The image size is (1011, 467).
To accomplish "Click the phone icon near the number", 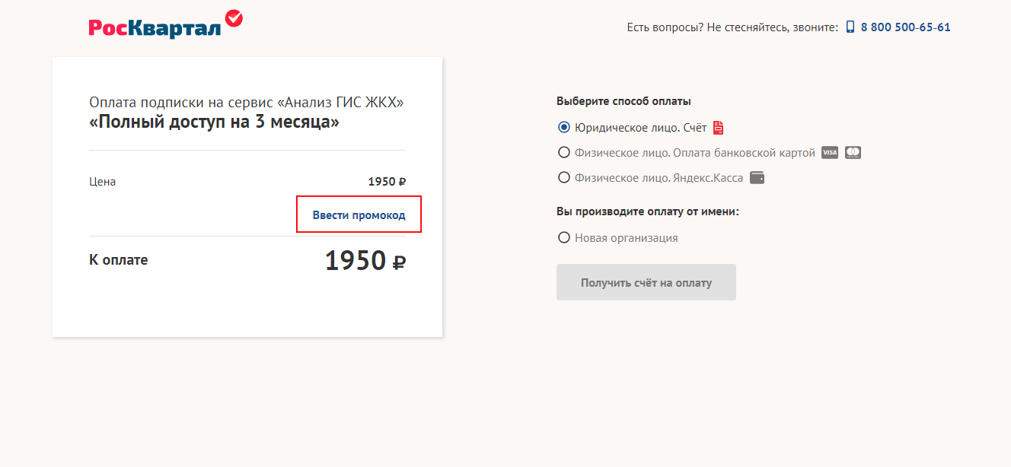I will [850, 27].
